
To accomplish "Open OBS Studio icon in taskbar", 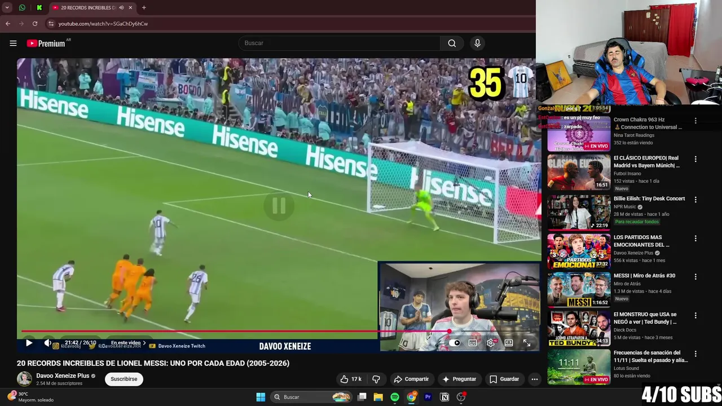I will click(x=461, y=397).
